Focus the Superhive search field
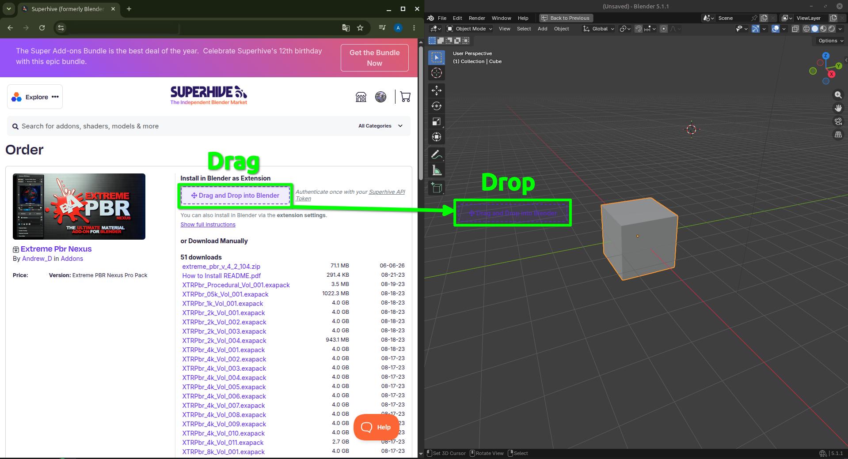848x459 pixels. [x=181, y=126]
